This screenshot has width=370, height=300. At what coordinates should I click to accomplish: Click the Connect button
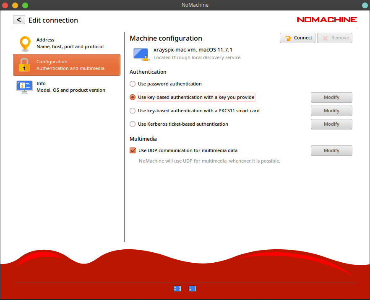click(x=297, y=38)
